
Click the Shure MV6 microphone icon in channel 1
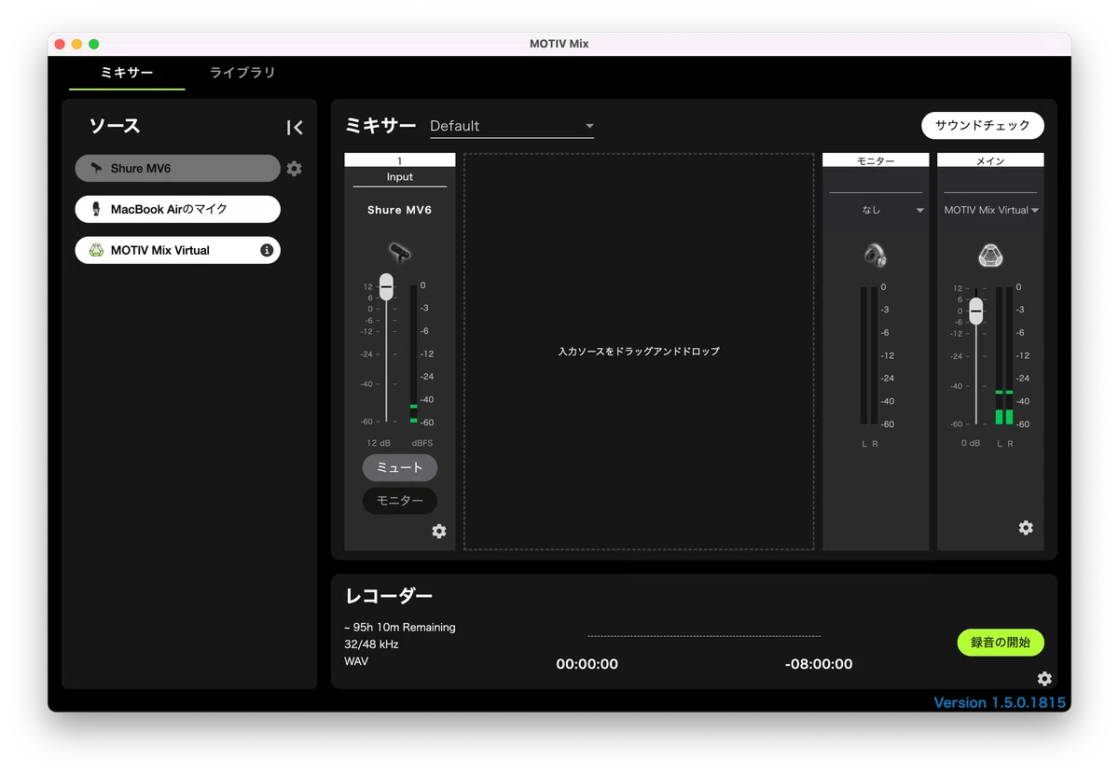point(399,252)
